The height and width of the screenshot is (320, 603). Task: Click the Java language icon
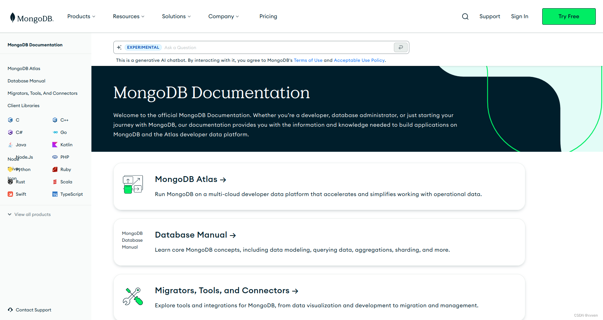tap(10, 145)
